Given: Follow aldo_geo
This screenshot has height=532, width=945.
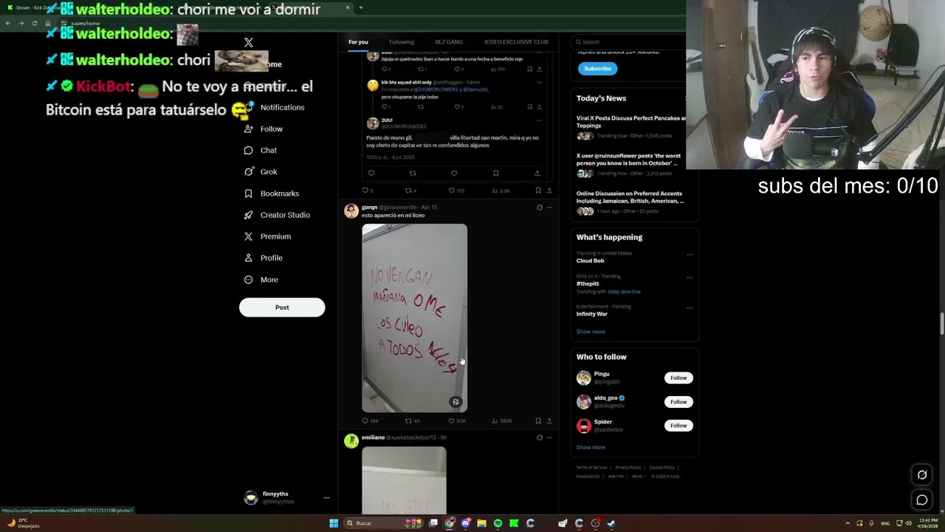Looking at the screenshot, I should [x=678, y=402].
